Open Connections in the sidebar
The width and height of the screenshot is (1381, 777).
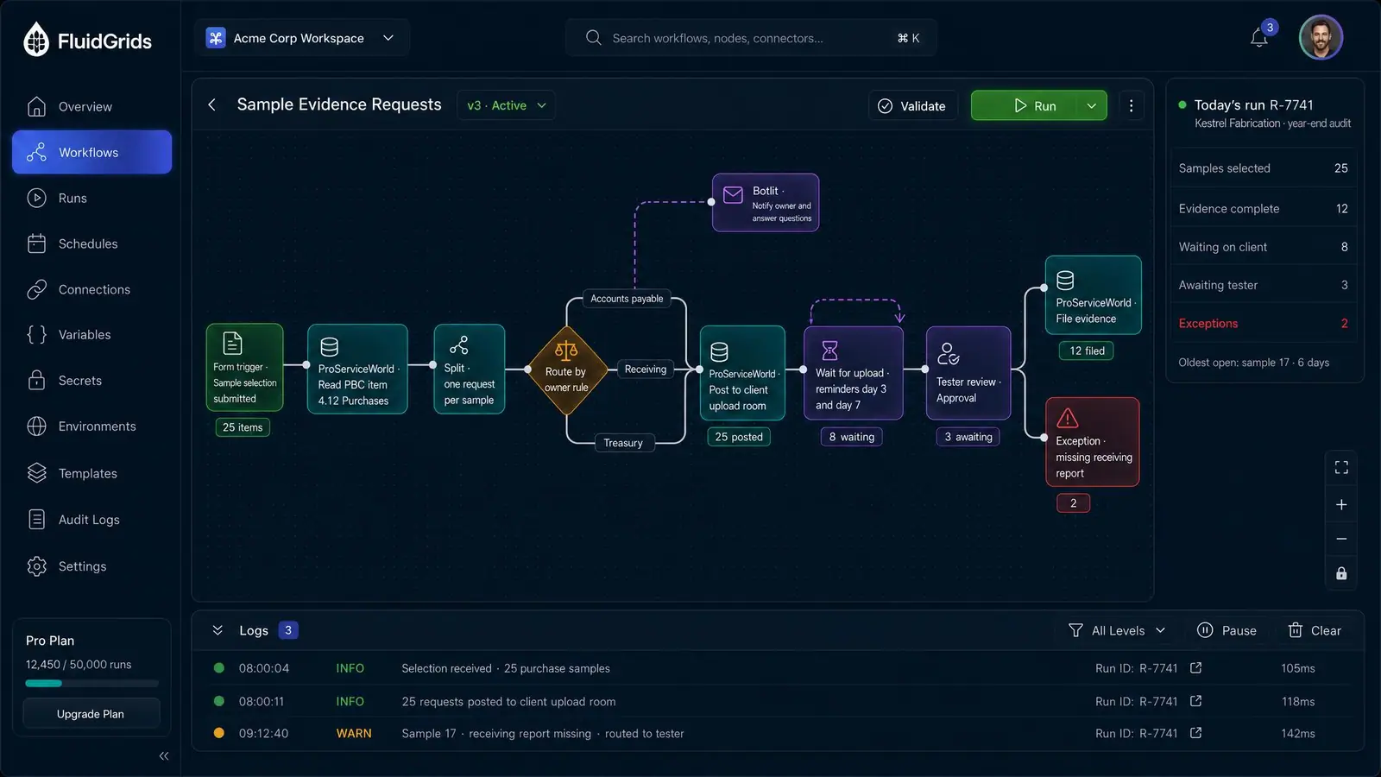(x=91, y=289)
